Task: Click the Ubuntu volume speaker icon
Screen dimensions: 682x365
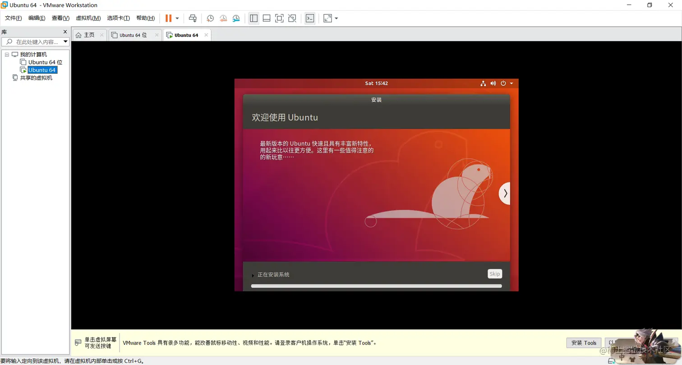Action: 493,83
